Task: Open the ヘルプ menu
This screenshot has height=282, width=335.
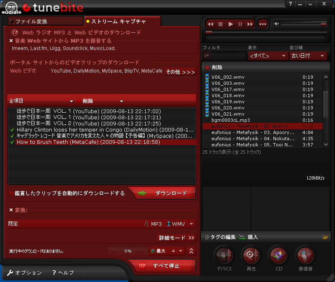Action: (x=63, y=273)
